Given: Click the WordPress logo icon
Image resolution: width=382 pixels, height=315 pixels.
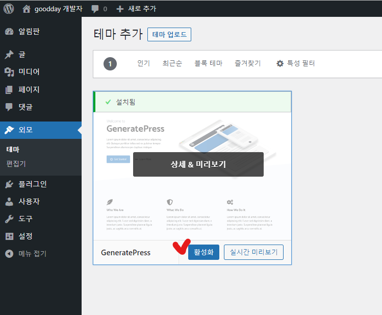Looking at the screenshot, I should [x=9, y=9].
